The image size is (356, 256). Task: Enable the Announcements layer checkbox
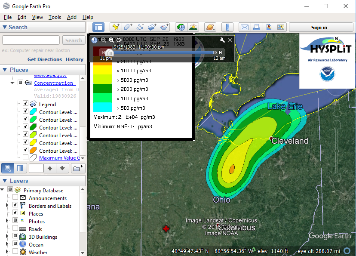coord(15,198)
